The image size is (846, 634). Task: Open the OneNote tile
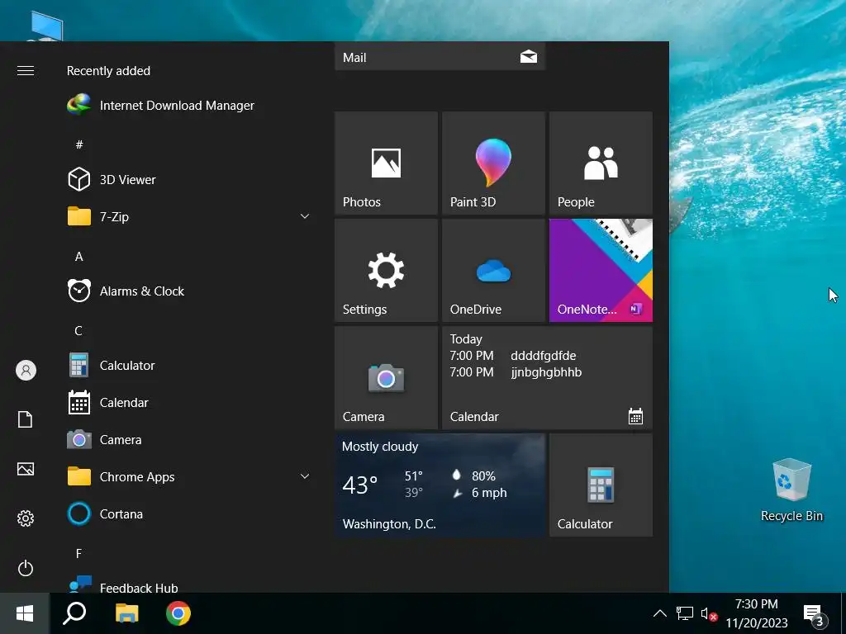[601, 271]
